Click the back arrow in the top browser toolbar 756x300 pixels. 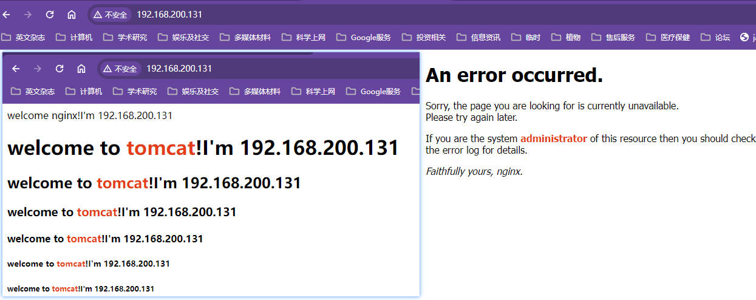pos(7,15)
